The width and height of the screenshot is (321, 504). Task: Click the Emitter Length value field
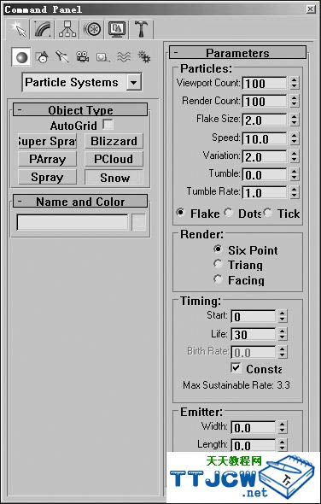(254, 446)
